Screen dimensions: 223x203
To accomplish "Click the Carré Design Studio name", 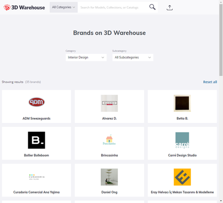I will click(x=182, y=155).
